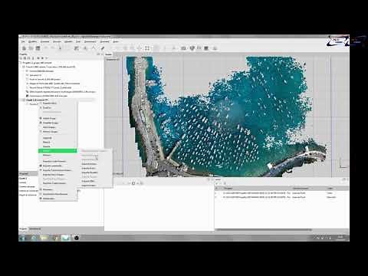The width and height of the screenshot is (368, 276).
Task: Open the Windows Start button
Action: pyautogui.click(x=22, y=238)
